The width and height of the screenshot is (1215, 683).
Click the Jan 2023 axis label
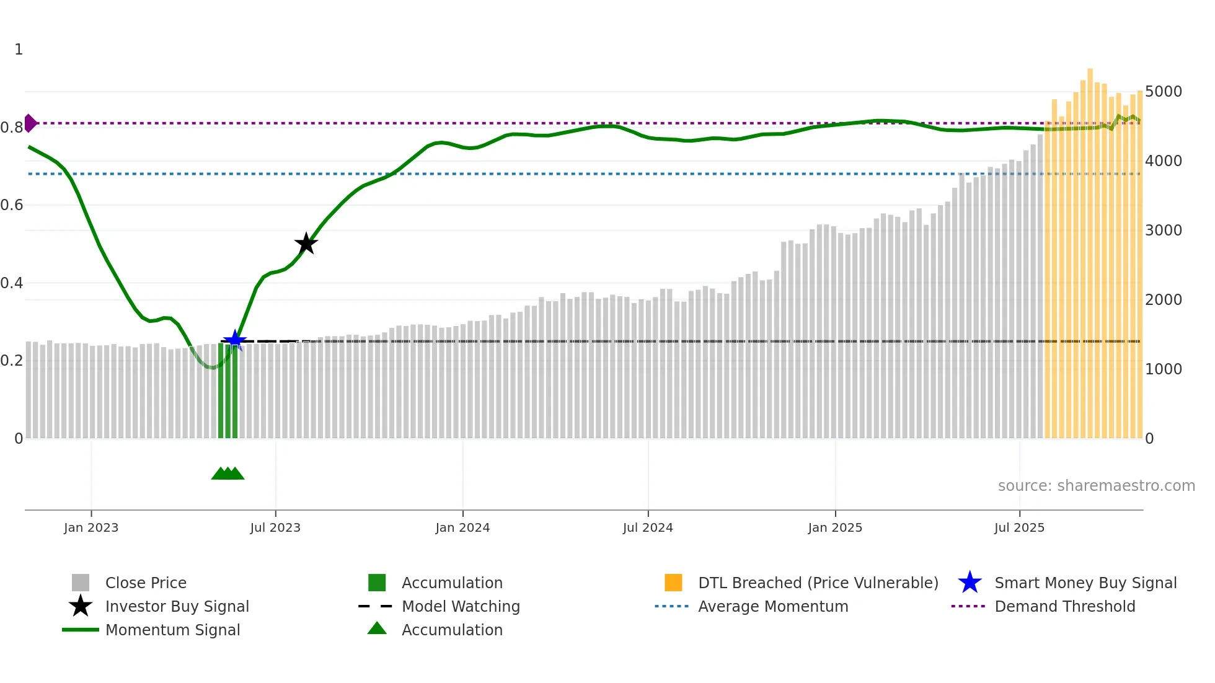[91, 527]
